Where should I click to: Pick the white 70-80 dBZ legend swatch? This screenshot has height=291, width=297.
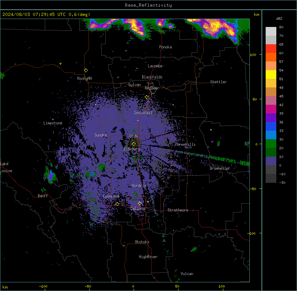271,31
